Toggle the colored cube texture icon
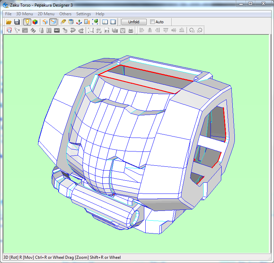 click(x=35, y=22)
